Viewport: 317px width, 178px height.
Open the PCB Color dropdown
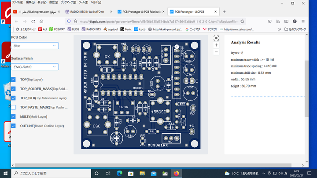35,45
